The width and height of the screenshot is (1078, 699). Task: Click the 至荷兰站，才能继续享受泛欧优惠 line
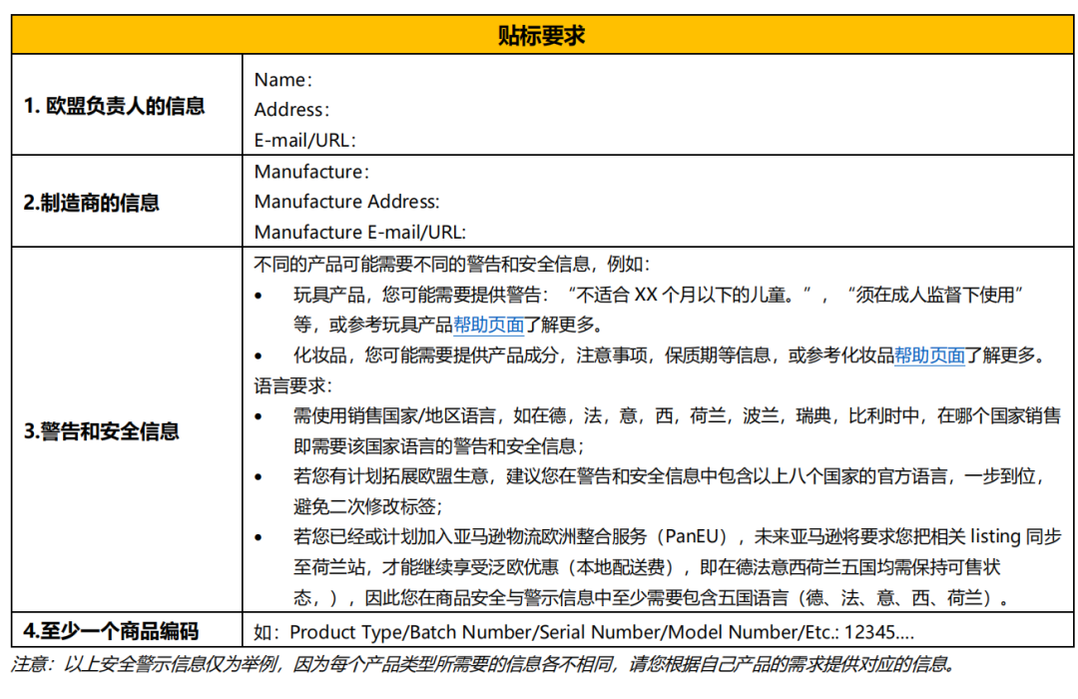pyautogui.click(x=647, y=567)
